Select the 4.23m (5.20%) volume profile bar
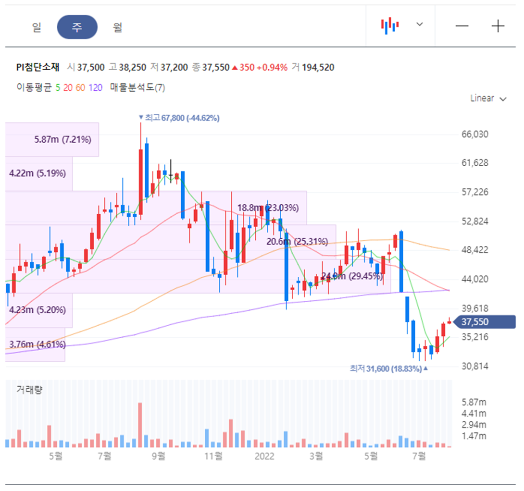 (x=39, y=310)
